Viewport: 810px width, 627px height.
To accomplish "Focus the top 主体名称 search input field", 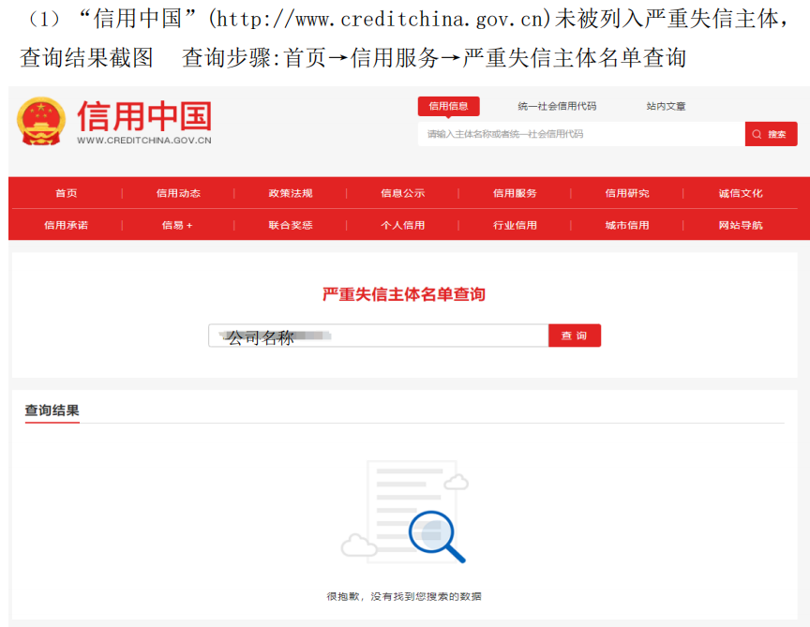I will coord(581,134).
